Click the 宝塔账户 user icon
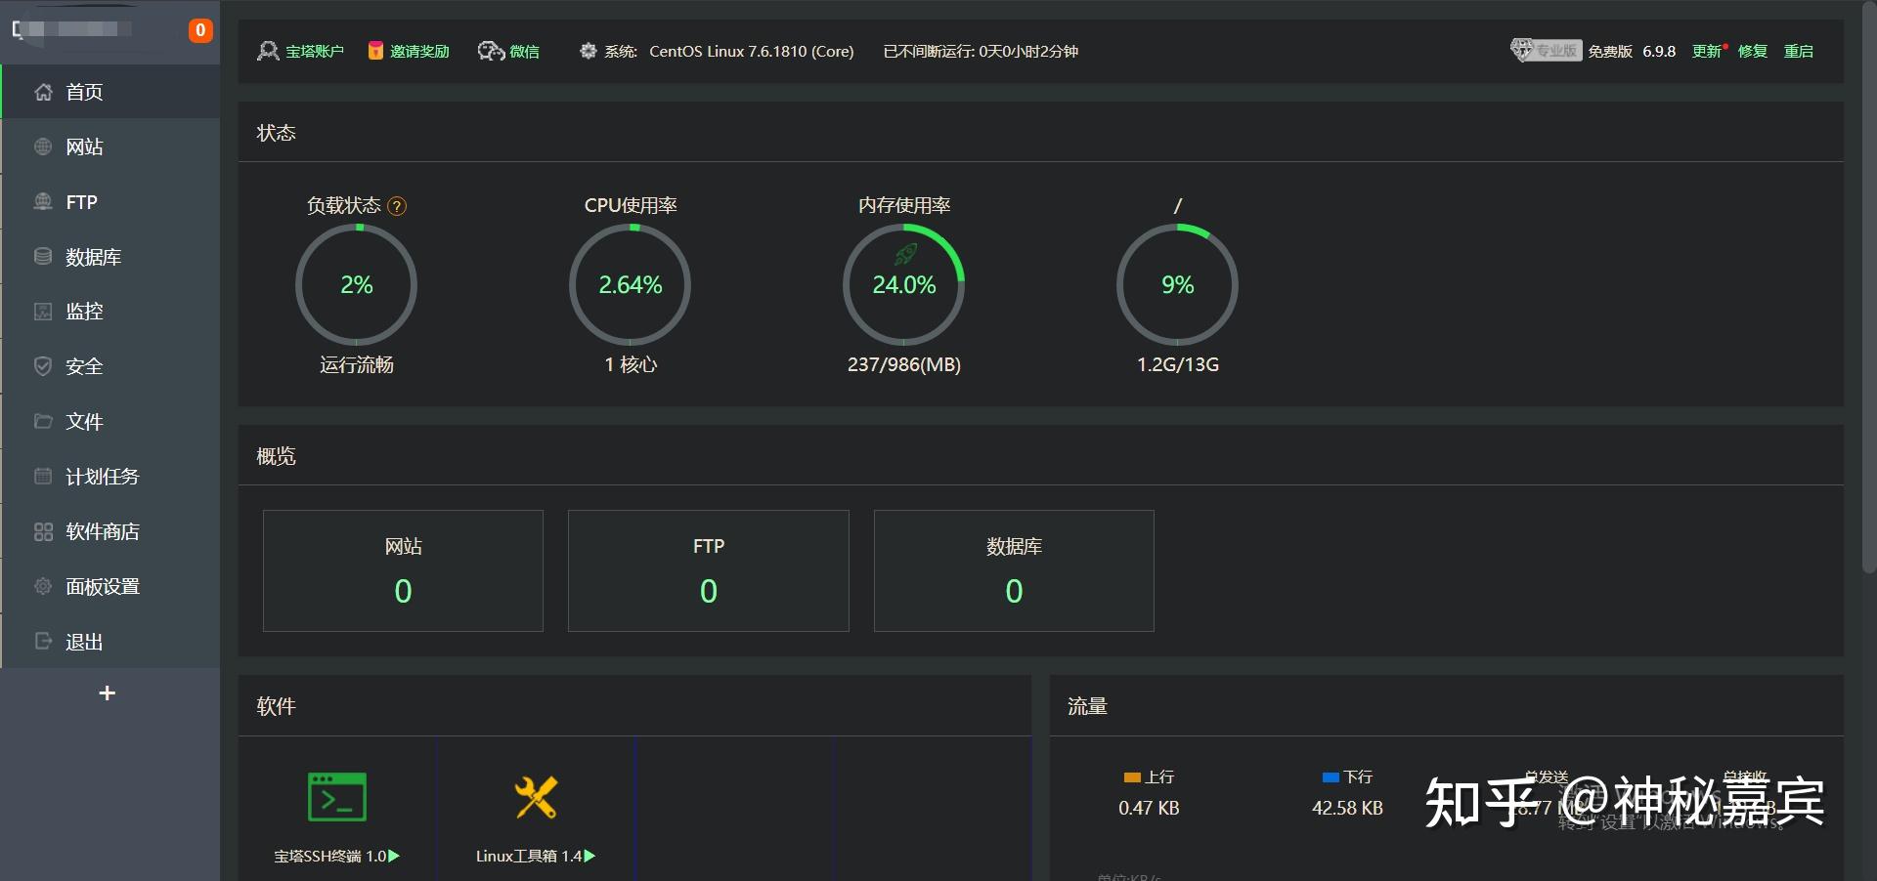The width and height of the screenshot is (1877, 881). [268, 51]
